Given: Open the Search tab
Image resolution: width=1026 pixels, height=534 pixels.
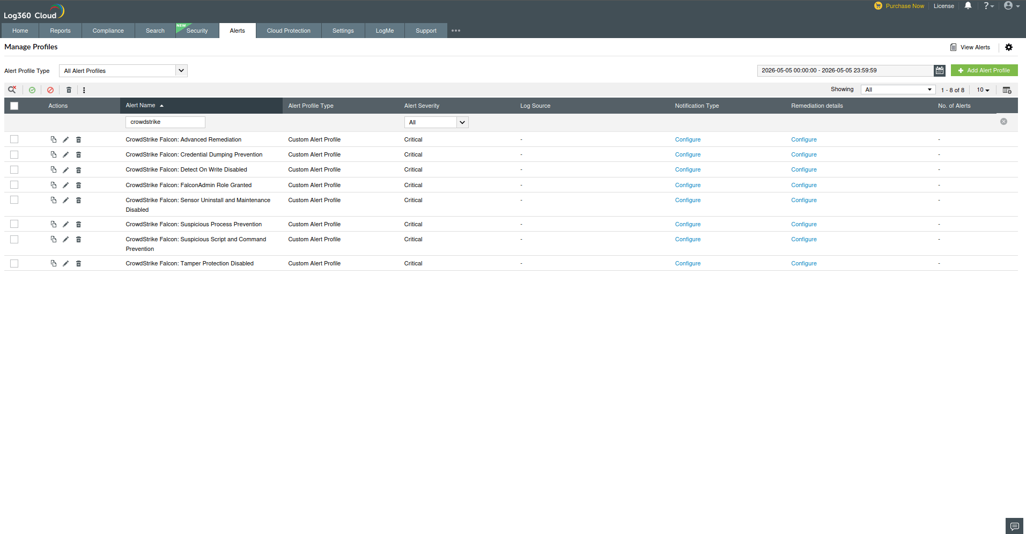Looking at the screenshot, I should [155, 31].
